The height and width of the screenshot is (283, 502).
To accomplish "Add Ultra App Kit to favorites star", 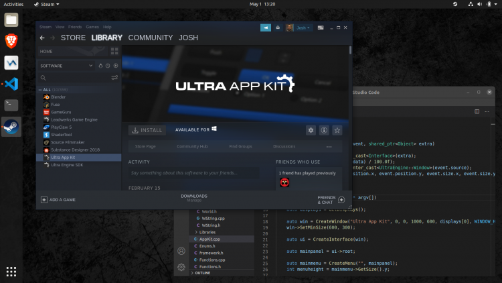I will (x=337, y=130).
